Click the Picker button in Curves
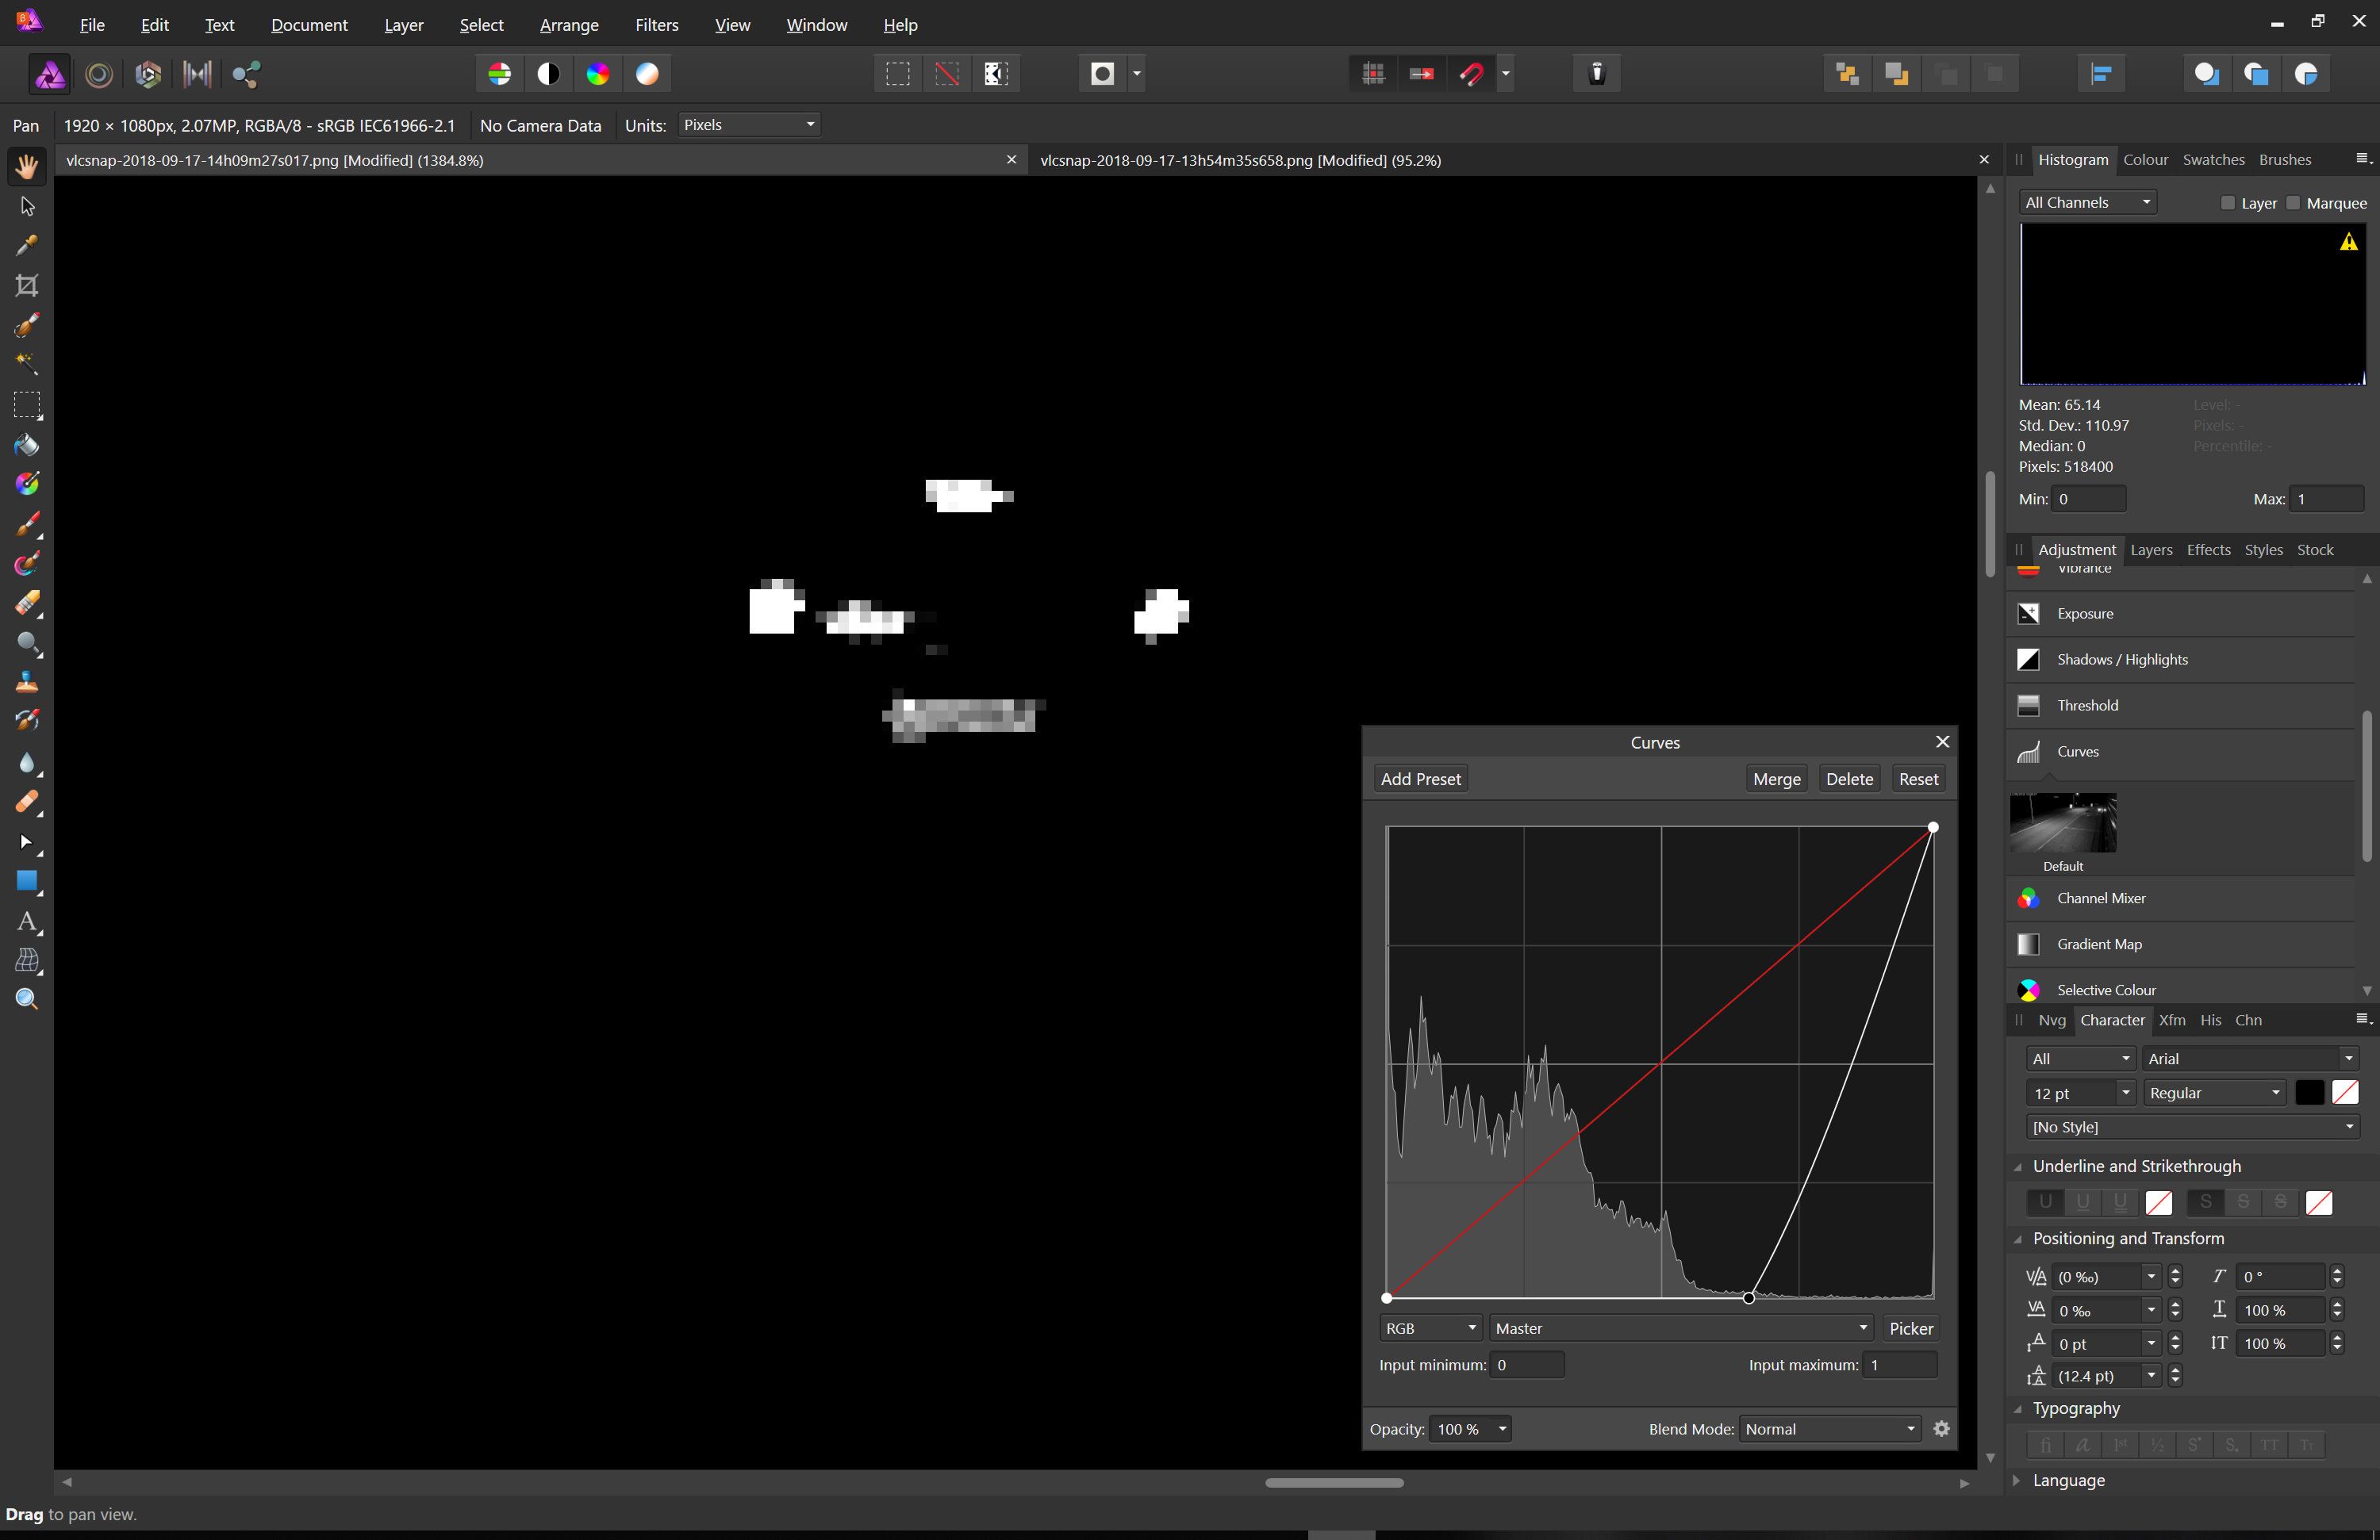Viewport: 2380px width, 1540px height. pyautogui.click(x=1910, y=1328)
